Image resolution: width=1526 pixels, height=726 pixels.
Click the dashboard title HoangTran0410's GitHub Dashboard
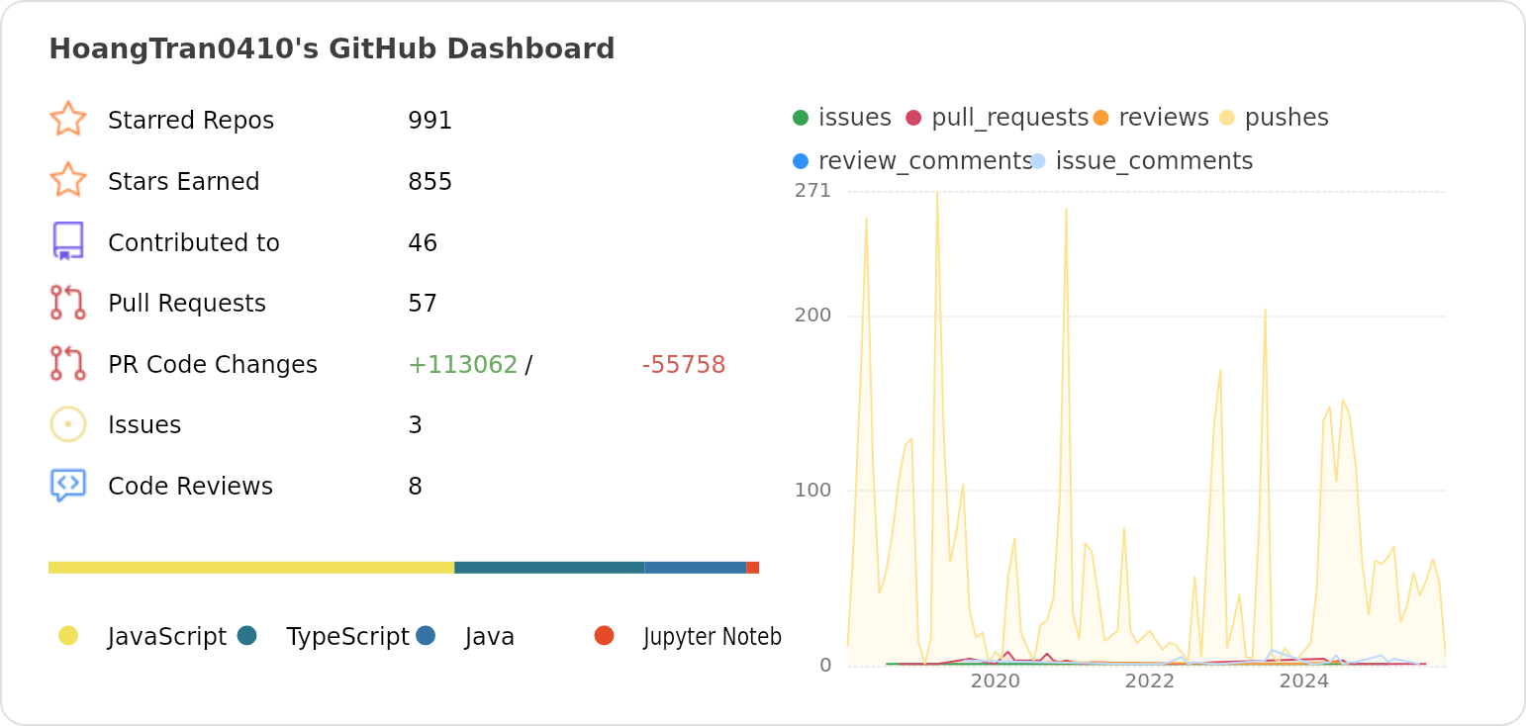(x=332, y=47)
